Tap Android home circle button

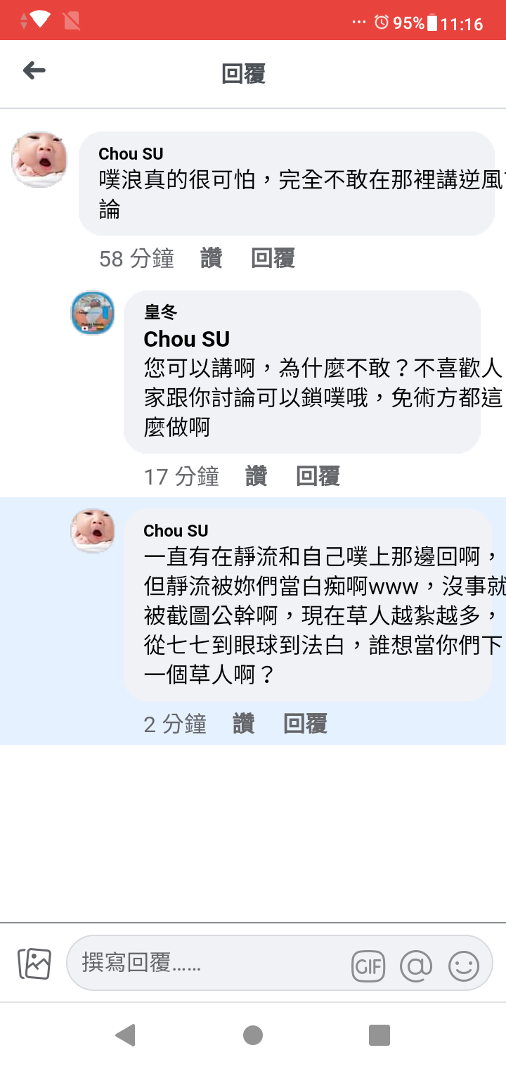[x=253, y=1035]
